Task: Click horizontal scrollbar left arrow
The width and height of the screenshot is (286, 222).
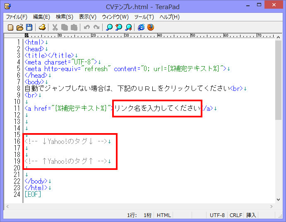Action: pyautogui.click(x=7, y=206)
